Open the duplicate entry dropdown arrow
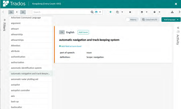 tap(122, 12)
